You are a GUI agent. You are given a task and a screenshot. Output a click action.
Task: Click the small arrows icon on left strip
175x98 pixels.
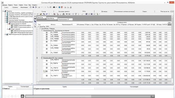(x=35, y=24)
